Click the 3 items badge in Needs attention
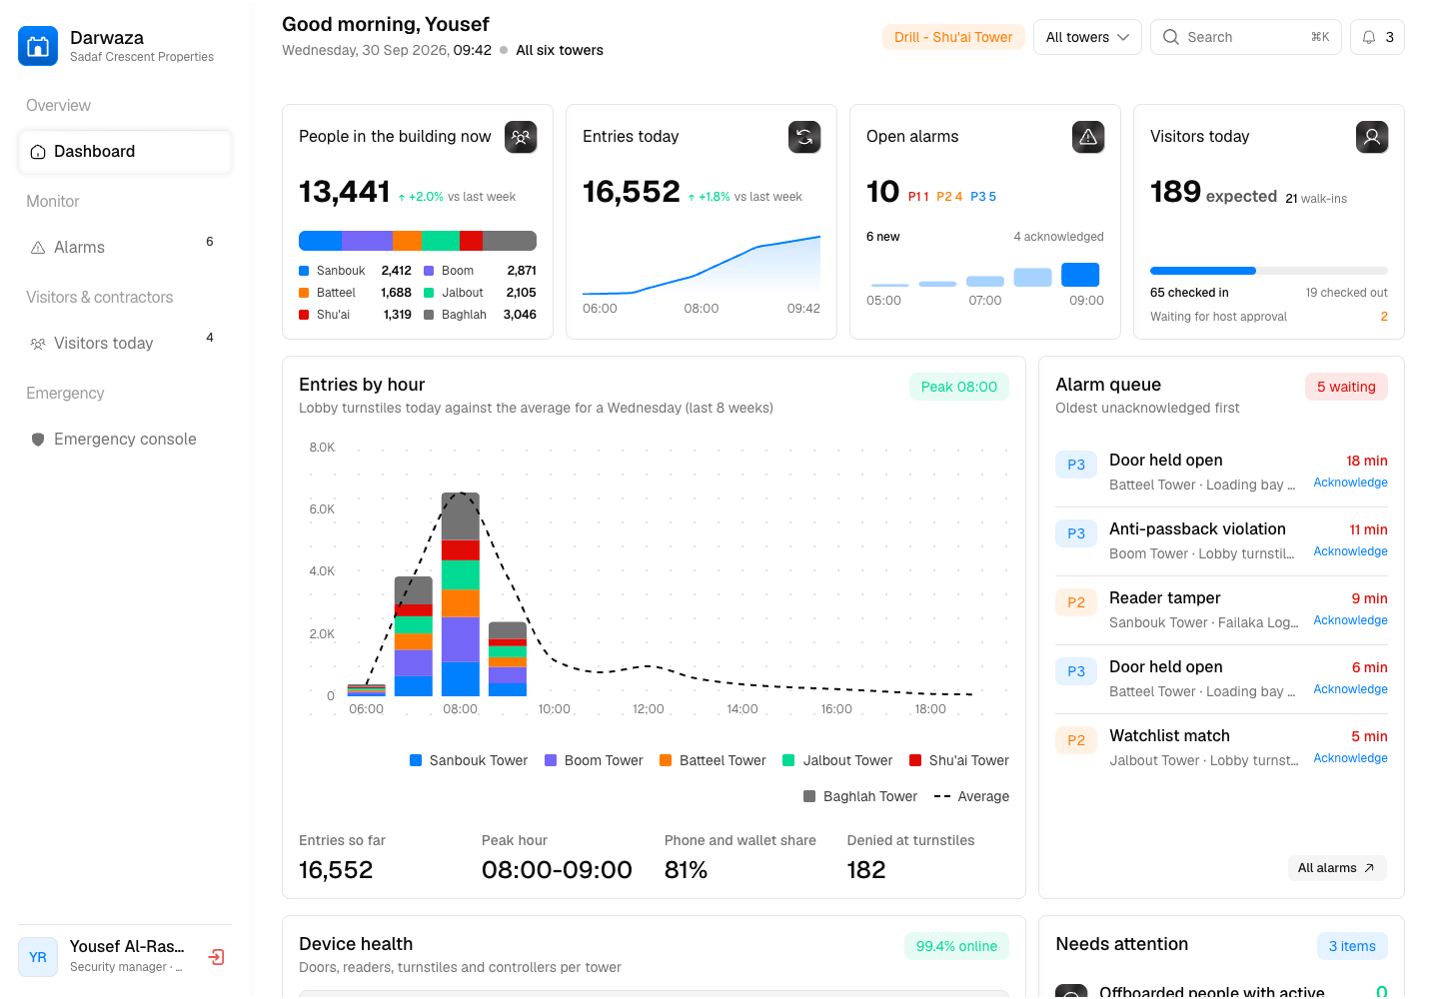 pos(1352,946)
